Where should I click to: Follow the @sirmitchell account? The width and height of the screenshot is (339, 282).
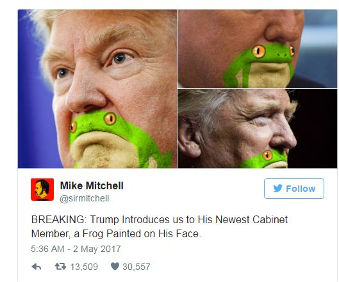point(294,189)
